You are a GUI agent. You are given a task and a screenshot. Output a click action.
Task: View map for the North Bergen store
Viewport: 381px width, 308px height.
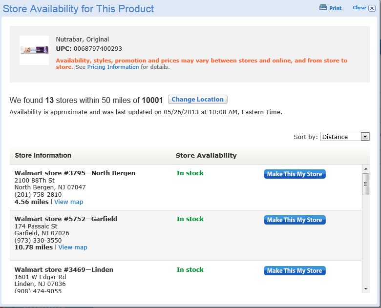tap(68, 202)
